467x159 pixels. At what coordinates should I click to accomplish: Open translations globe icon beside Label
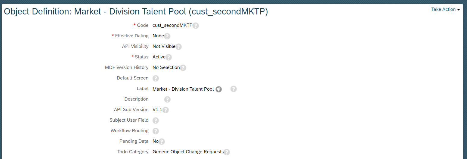(219, 89)
